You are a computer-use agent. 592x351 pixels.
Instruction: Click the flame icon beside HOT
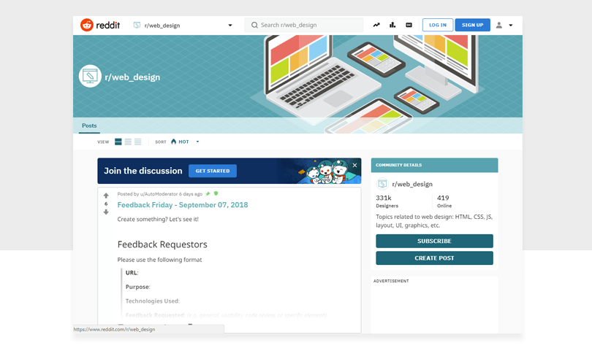174,142
